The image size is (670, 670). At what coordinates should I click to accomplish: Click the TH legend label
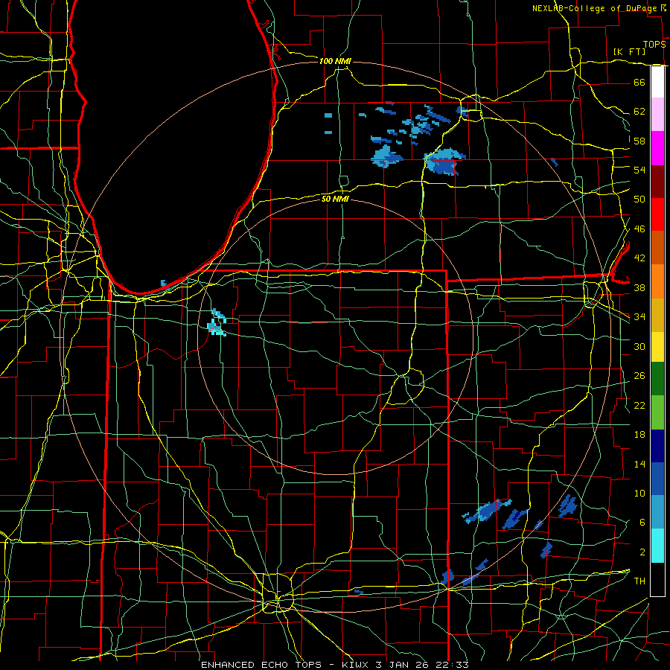click(x=639, y=581)
